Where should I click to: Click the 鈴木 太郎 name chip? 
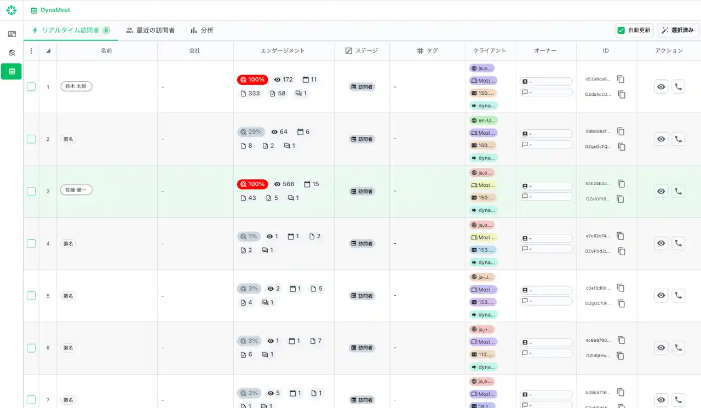point(76,86)
